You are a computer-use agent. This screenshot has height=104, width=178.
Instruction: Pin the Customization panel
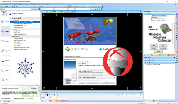click(173, 11)
